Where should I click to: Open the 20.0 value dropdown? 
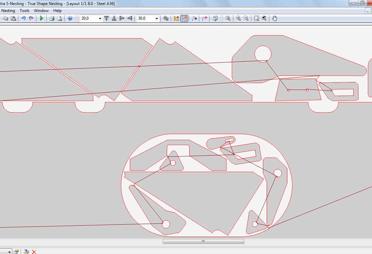(100, 18)
